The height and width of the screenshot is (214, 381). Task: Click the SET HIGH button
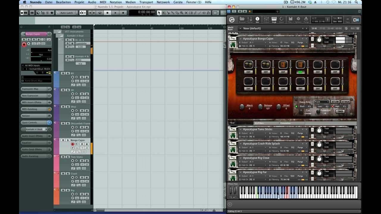point(345,102)
